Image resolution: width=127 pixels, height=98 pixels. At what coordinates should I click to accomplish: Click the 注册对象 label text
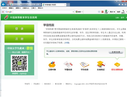click(52, 70)
